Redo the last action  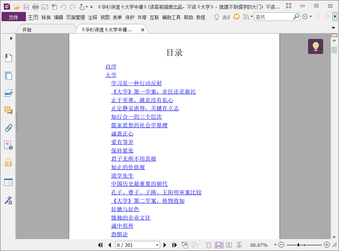pos(73,7)
